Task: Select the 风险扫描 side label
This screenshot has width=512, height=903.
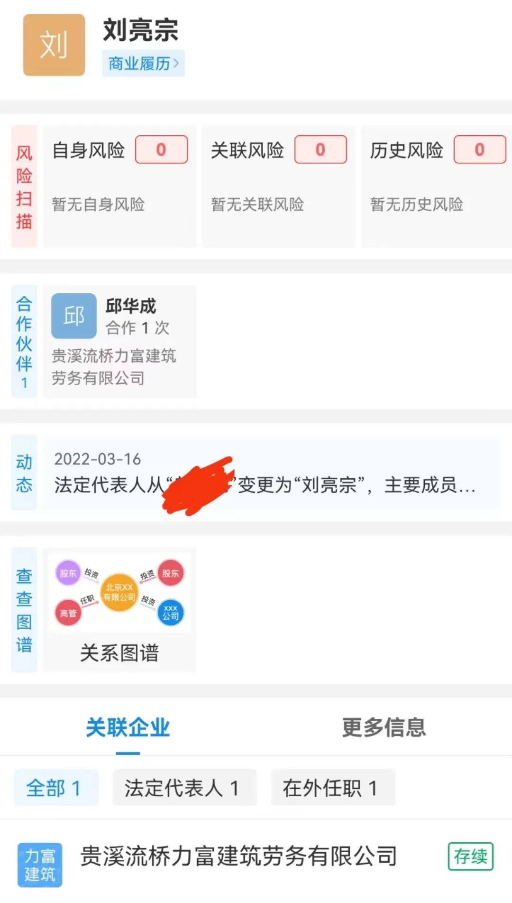Action: tap(24, 186)
